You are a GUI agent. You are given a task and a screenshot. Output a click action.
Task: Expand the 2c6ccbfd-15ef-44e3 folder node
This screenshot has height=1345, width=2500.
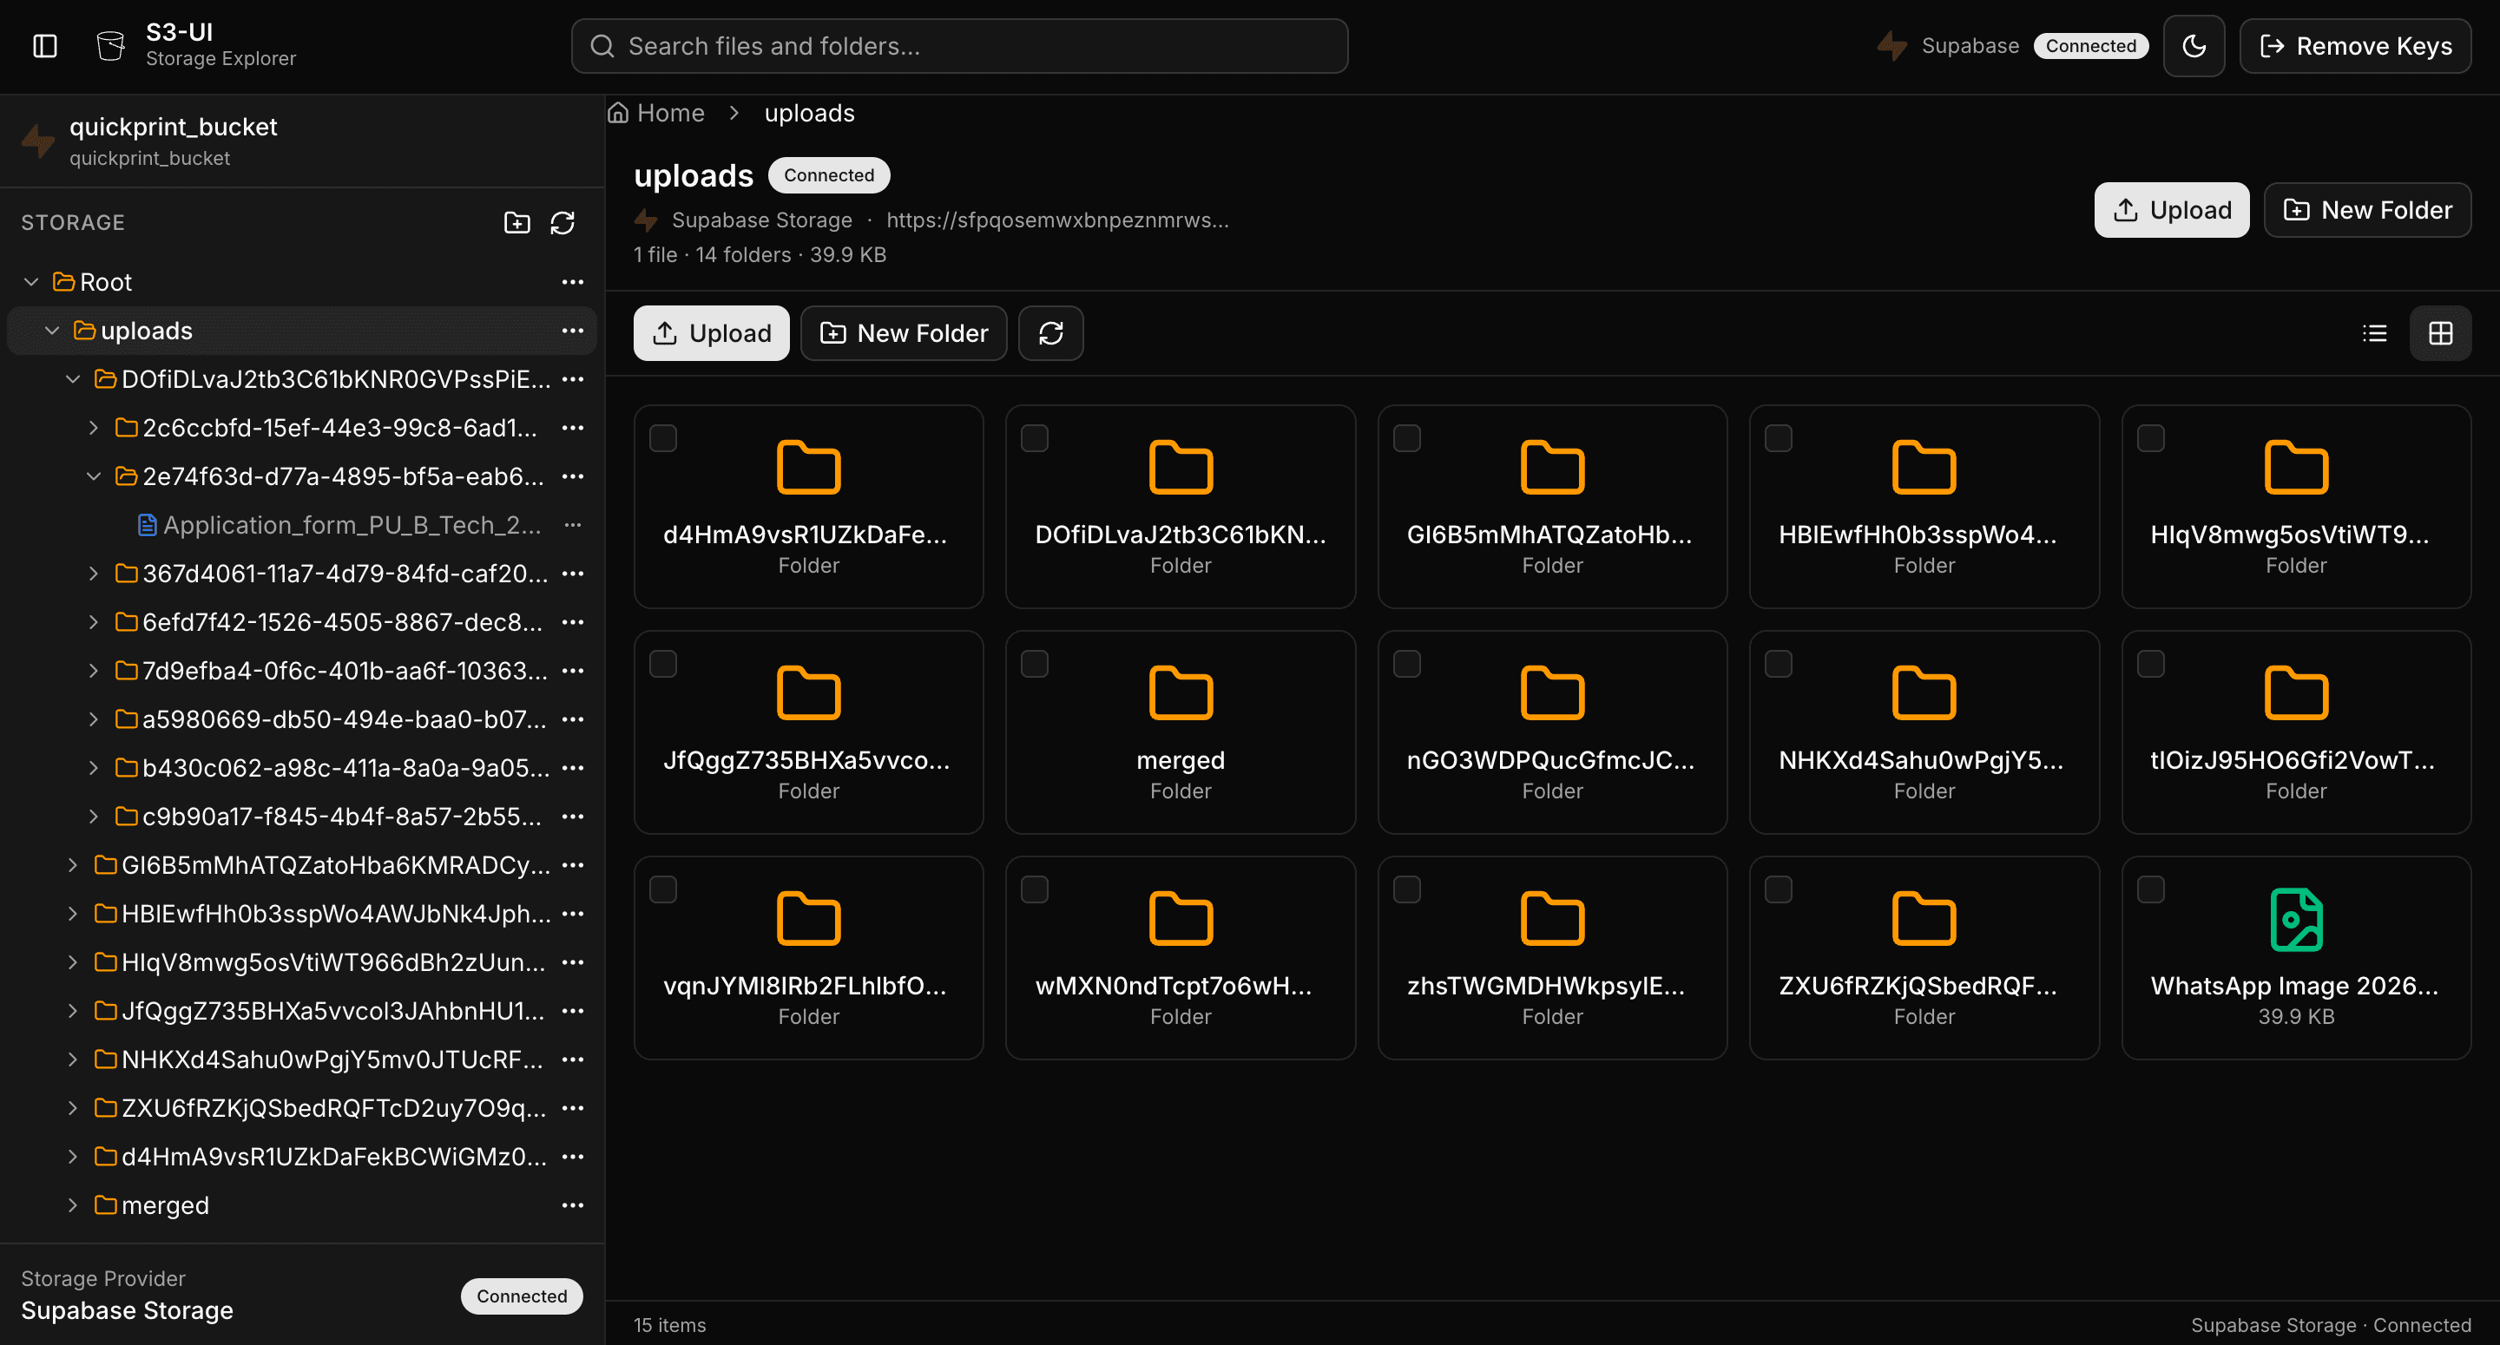[93, 427]
